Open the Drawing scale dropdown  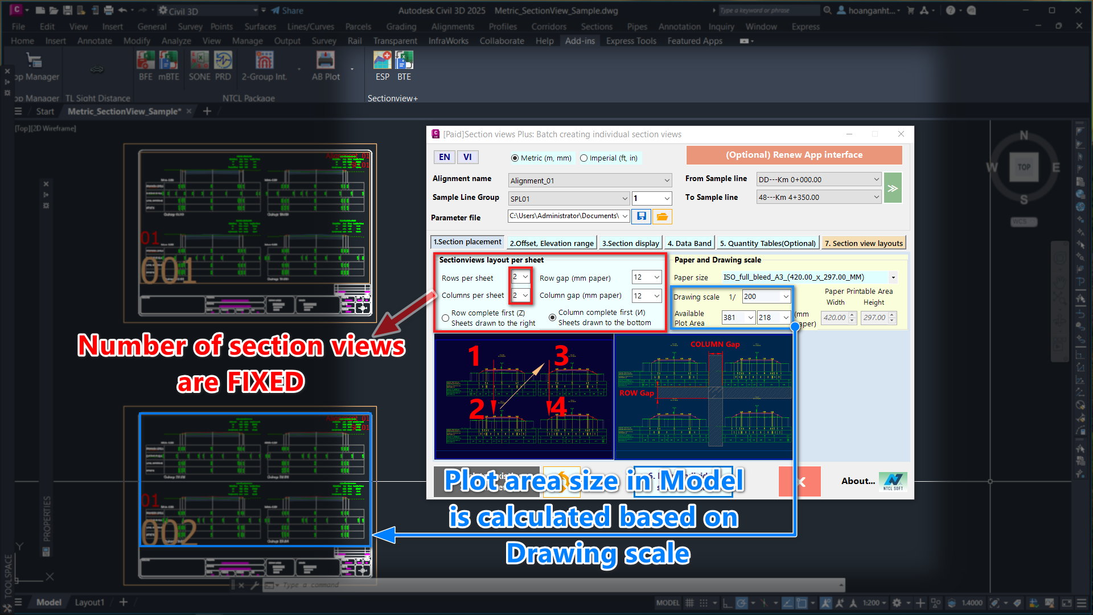pos(786,297)
